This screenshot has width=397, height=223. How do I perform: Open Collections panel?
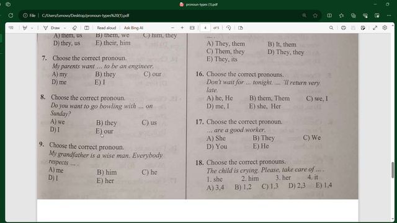click(x=353, y=15)
